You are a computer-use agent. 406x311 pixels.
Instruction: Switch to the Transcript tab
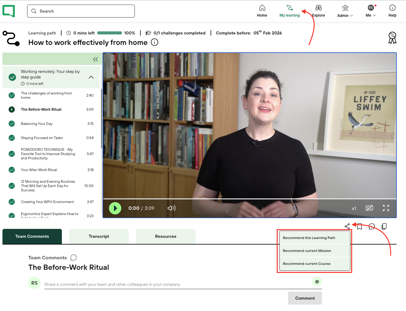[99, 236]
